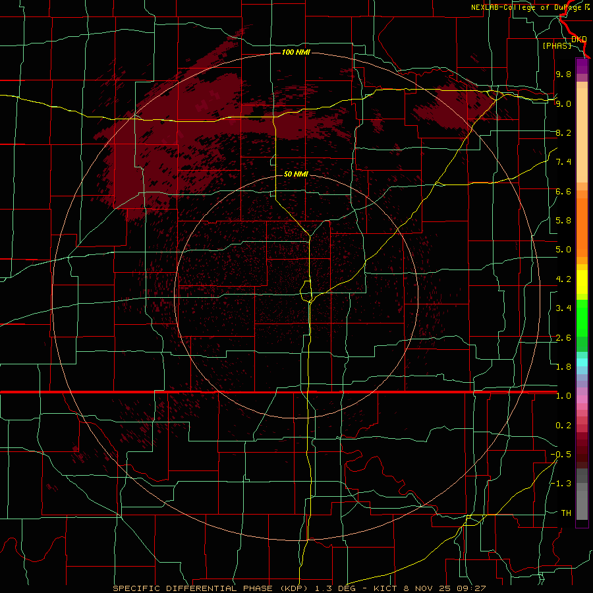Click the cyan segment of the color bar
Screen dimensions: 593x593
click(x=582, y=362)
